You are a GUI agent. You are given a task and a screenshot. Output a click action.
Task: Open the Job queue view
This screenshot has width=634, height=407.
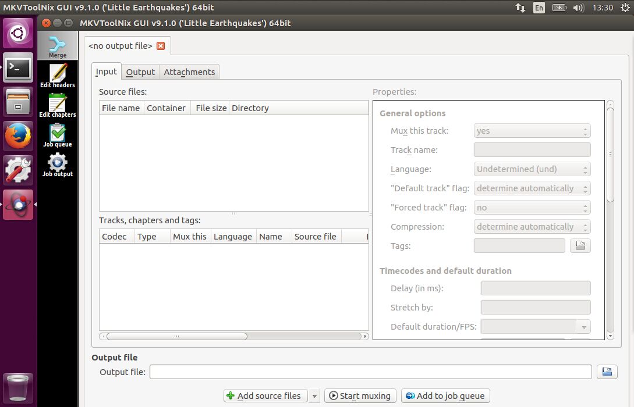(x=58, y=135)
